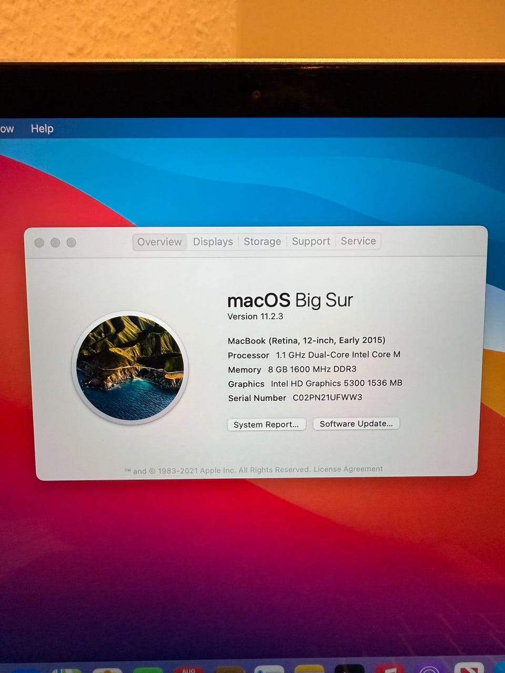
Task: Close the About This Mac window
Action: point(39,242)
